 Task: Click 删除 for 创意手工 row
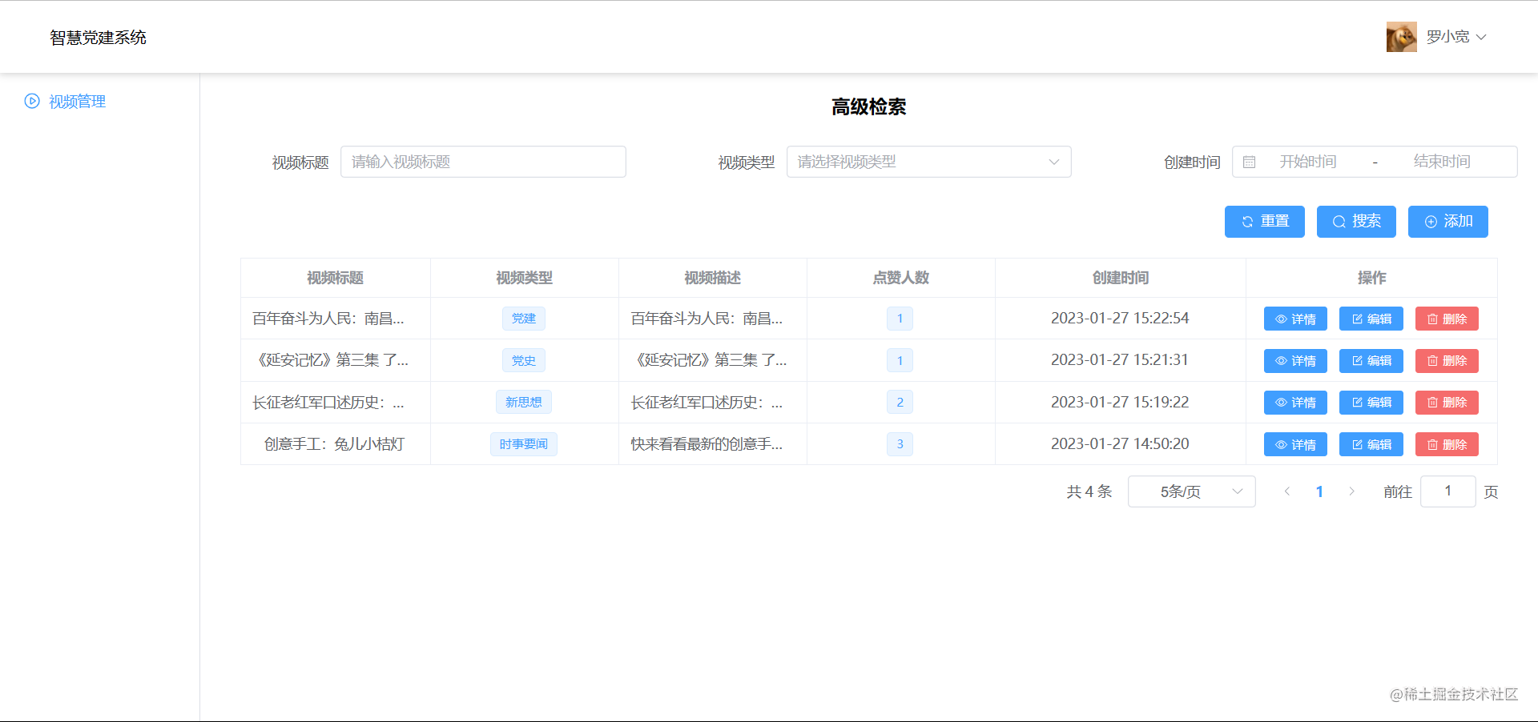pyautogui.click(x=1447, y=444)
